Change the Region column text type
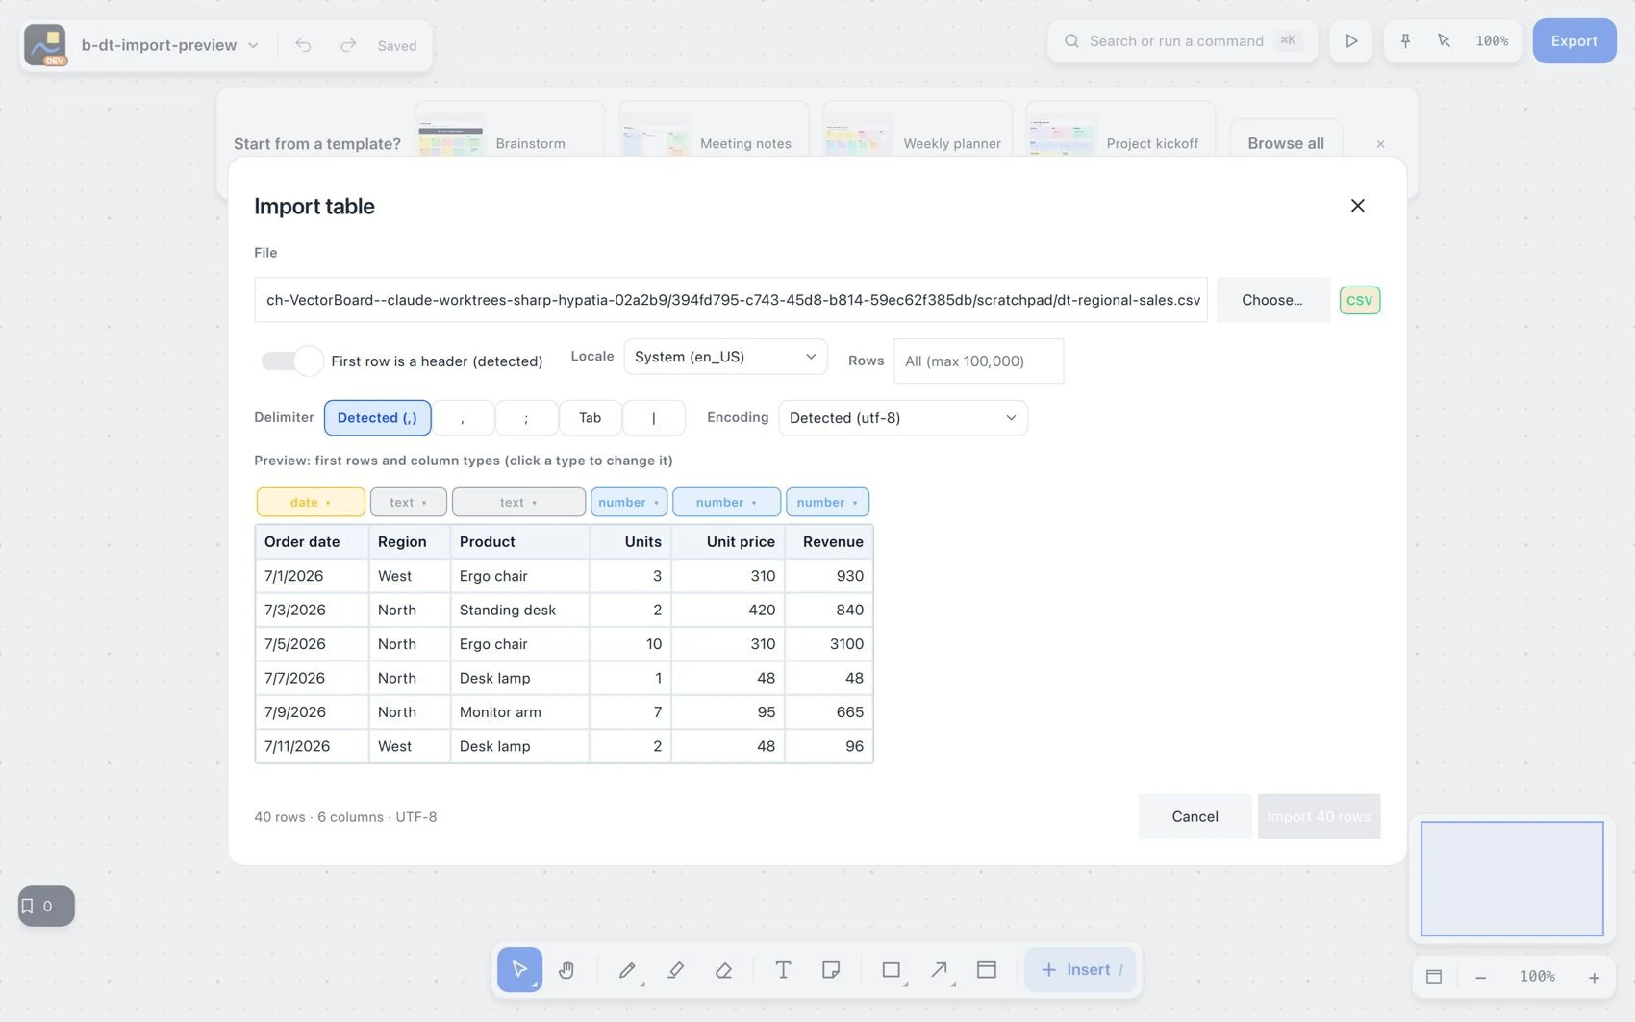Image resolution: width=1635 pixels, height=1022 pixels. [408, 502]
